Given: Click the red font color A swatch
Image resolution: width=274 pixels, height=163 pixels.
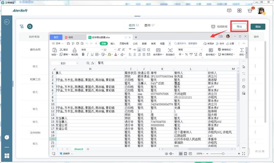Looking at the screenshot, I should pyautogui.click(x=116, y=55).
